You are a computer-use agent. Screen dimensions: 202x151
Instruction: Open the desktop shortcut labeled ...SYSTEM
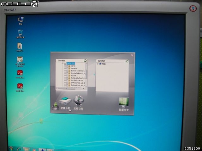click(x=20, y=60)
